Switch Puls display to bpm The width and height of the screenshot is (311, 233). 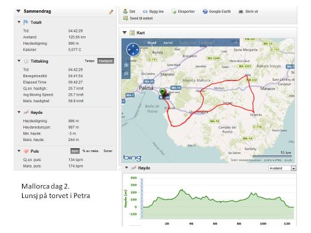pos(75,151)
